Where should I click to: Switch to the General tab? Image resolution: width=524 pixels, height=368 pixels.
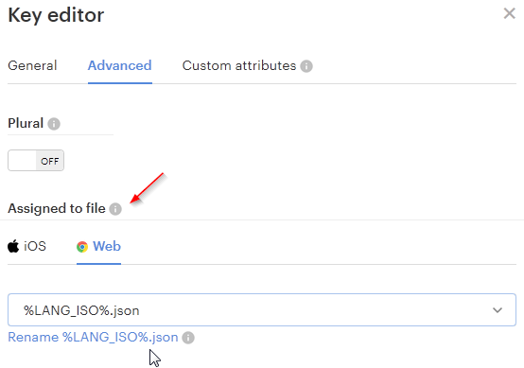(x=32, y=65)
